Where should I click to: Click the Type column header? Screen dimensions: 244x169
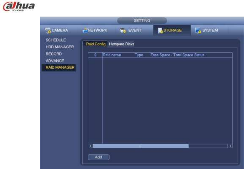click(x=139, y=55)
